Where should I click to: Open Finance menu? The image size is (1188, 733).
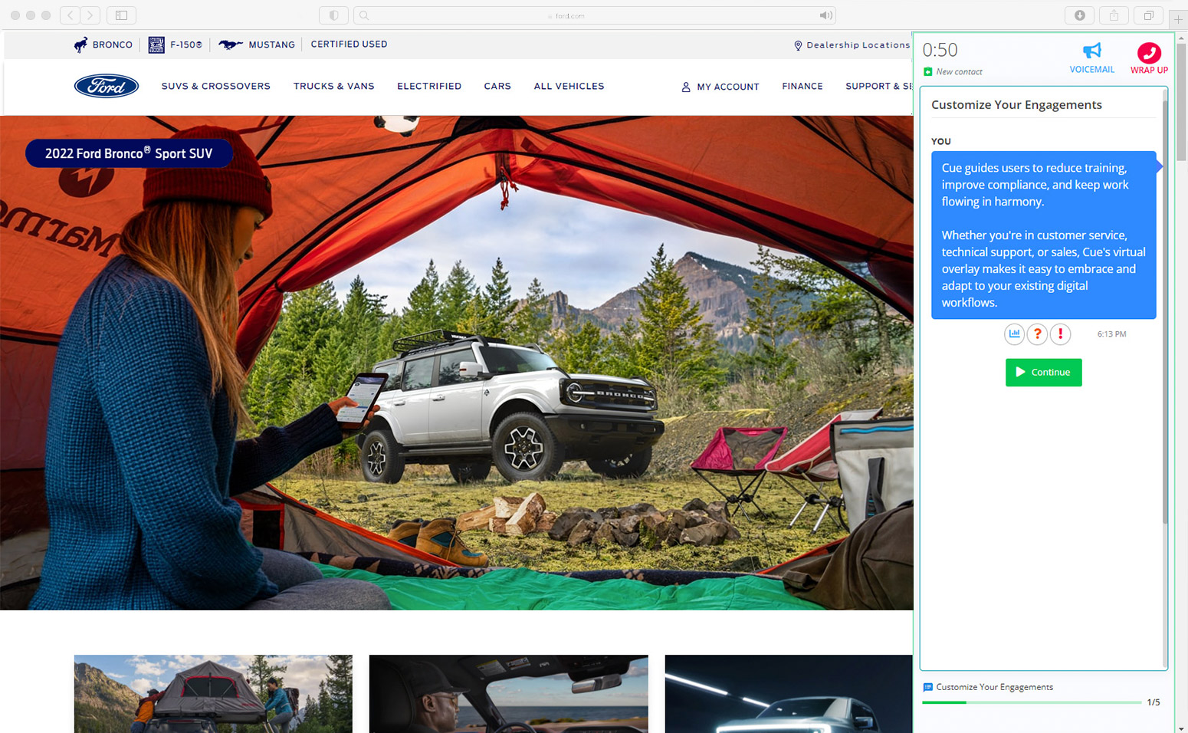(802, 86)
